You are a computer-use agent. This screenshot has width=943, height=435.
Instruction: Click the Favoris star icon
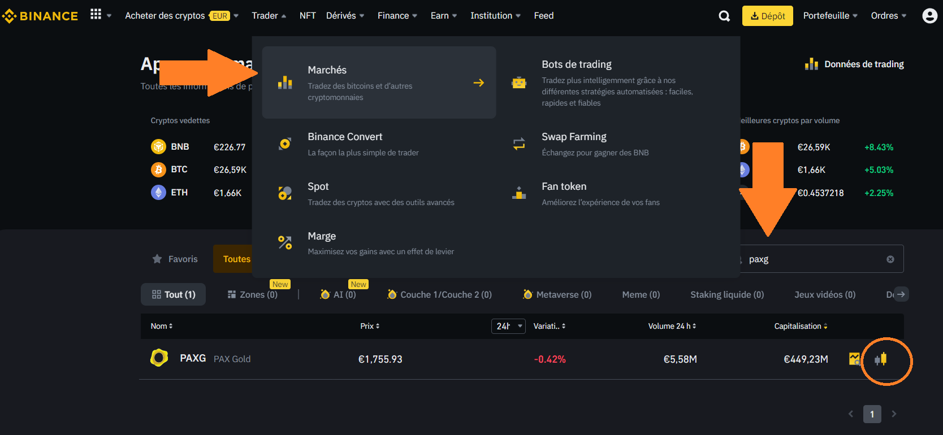pyautogui.click(x=157, y=259)
